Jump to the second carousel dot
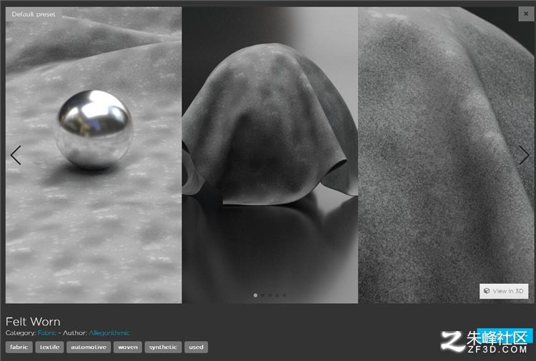Viewport: 536px width, 361px height. pos(262,295)
